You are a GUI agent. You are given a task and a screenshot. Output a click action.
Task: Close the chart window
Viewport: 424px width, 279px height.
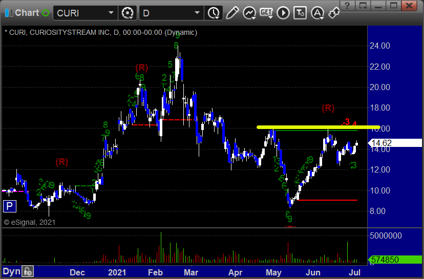409,6
